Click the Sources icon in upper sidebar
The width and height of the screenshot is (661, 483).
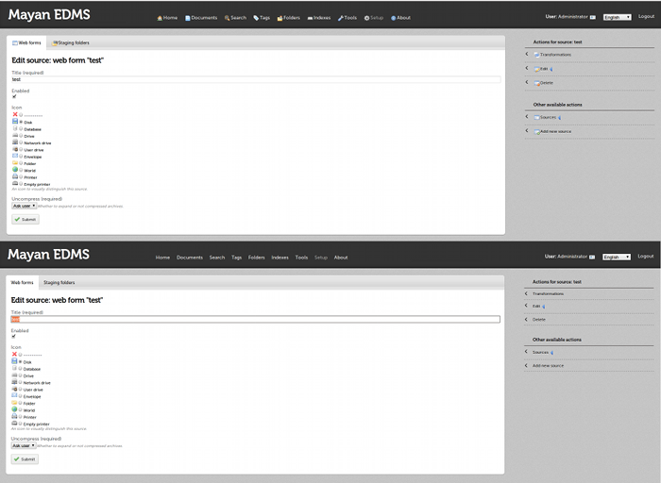tap(537, 118)
